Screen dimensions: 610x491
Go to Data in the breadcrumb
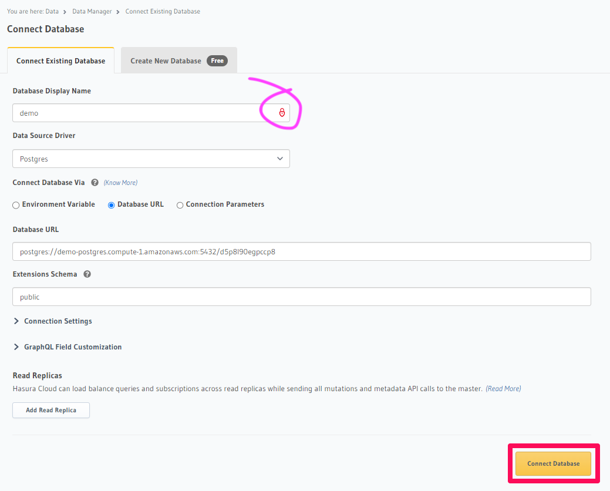[x=52, y=11]
